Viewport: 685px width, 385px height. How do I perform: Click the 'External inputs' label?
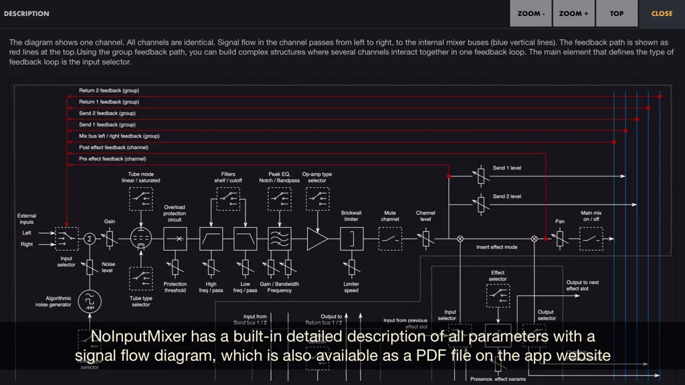pos(27,219)
